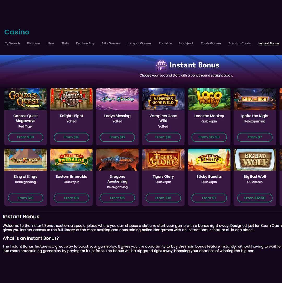Click From $16 for Tigers Glory
The height and width of the screenshot is (283, 282).
pos(163,198)
